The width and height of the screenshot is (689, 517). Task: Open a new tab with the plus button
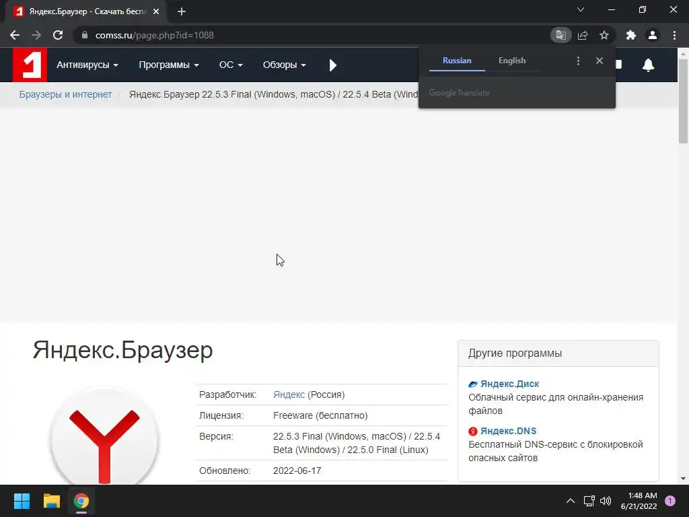coord(182,11)
